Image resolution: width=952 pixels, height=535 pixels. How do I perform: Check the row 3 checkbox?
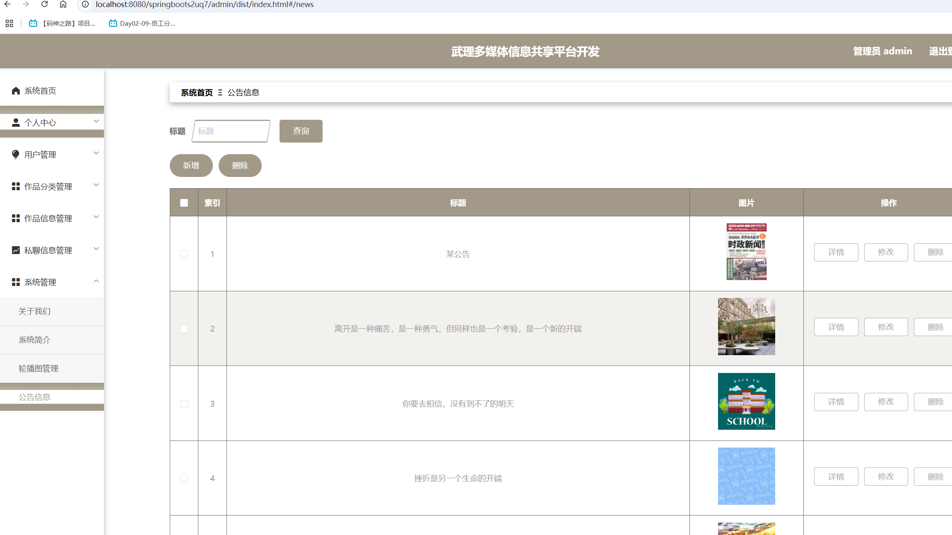click(x=184, y=404)
